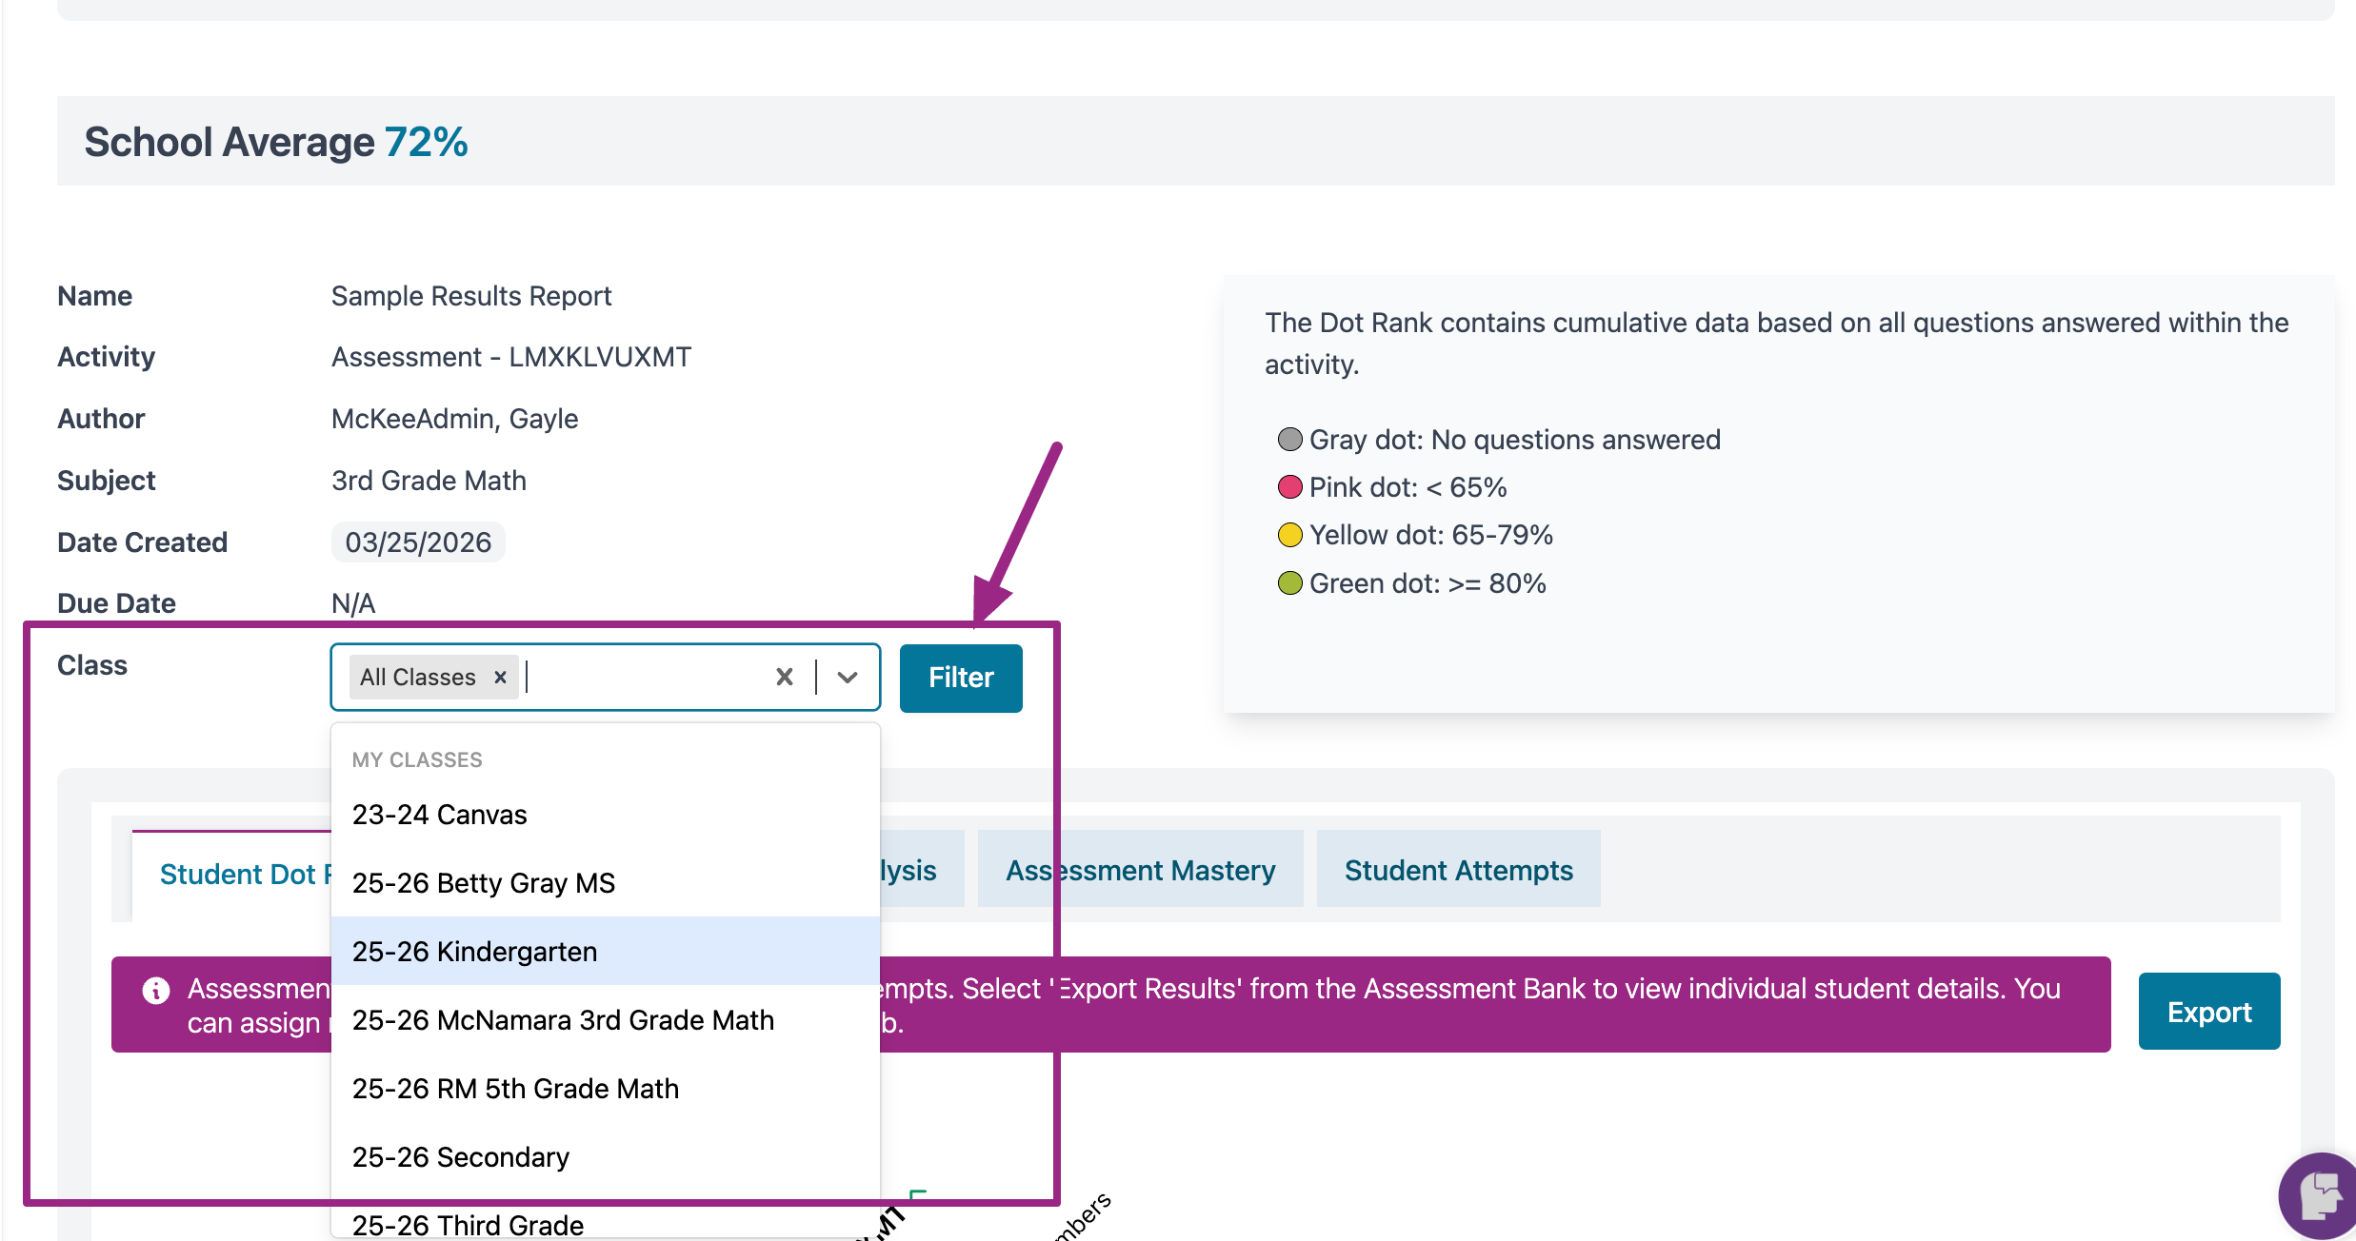
Task: Choose 25-26 RM 5th Grade Math
Action: pos(515,1089)
